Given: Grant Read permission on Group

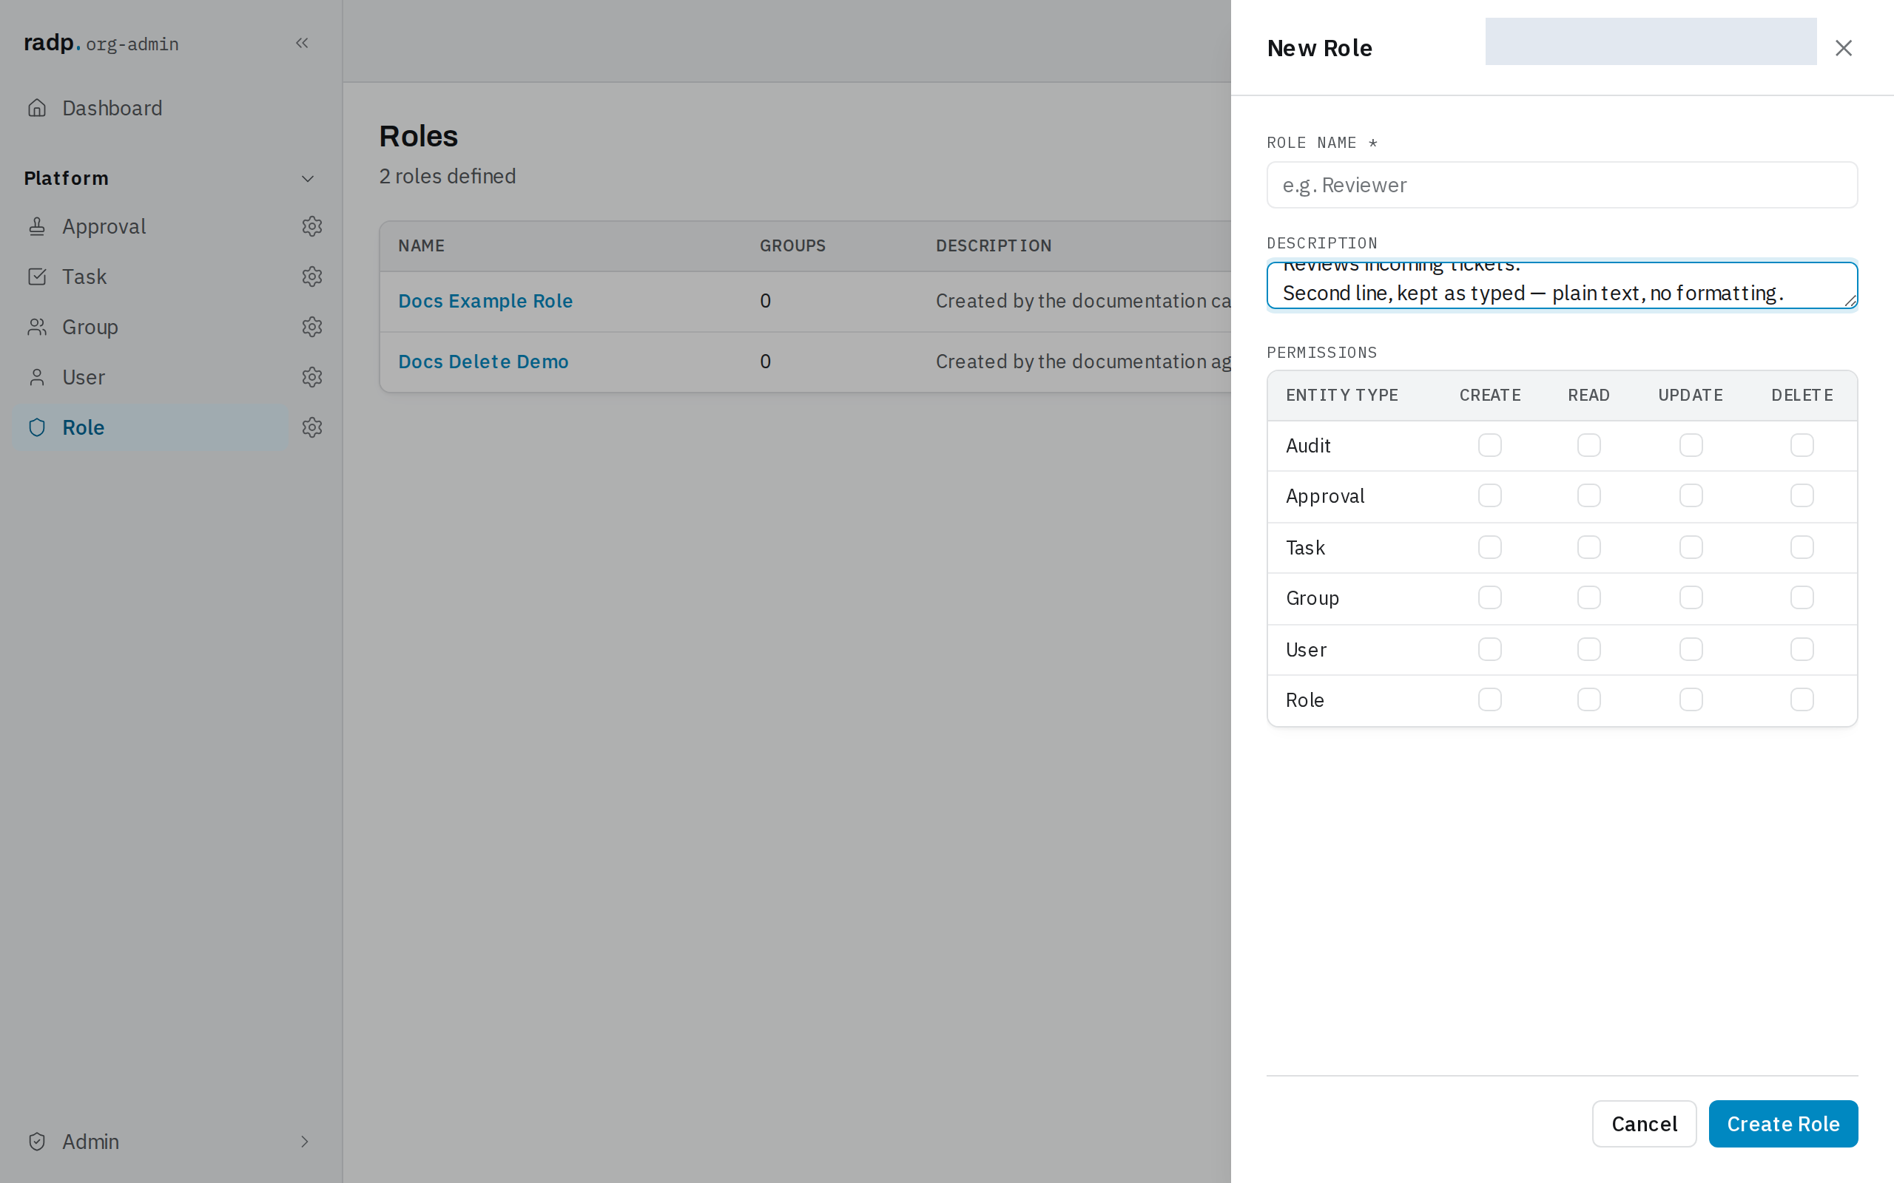Looking at the screenshot, I should tap(1588, 597).
